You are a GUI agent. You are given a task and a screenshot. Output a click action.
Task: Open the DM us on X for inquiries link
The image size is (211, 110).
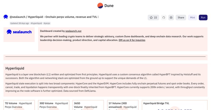132,40
